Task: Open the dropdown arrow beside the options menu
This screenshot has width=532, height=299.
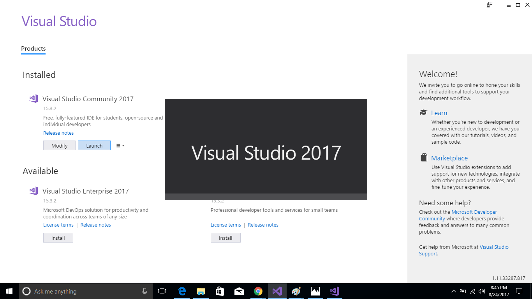Action: [123, 145]
